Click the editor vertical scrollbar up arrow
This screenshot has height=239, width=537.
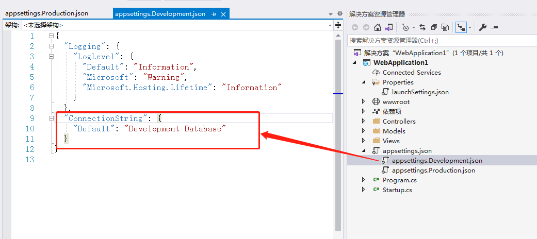(x=338, y=35)
